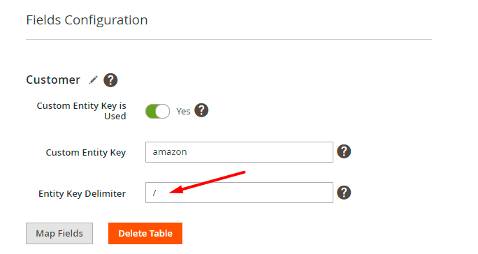The image size is (478, 254).
Task: Click into the Entity Key Delimiter input
Action: (x=239, y=193)
